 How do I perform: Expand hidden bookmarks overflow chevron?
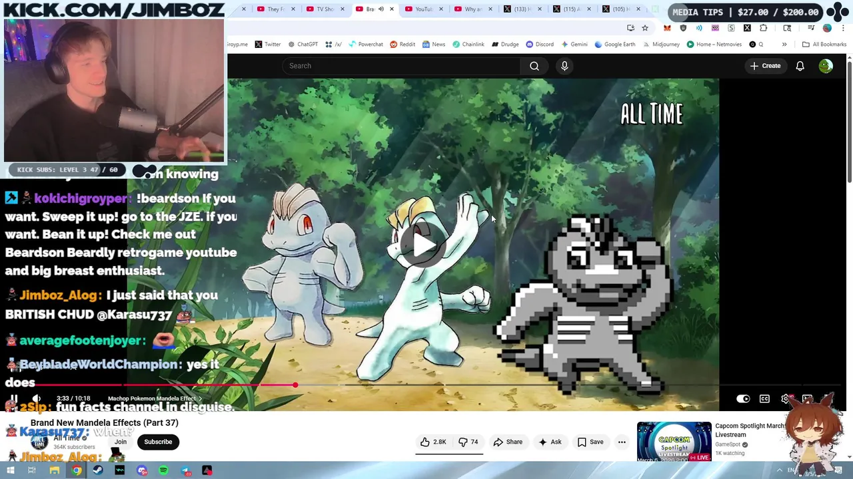pos(784,45)
